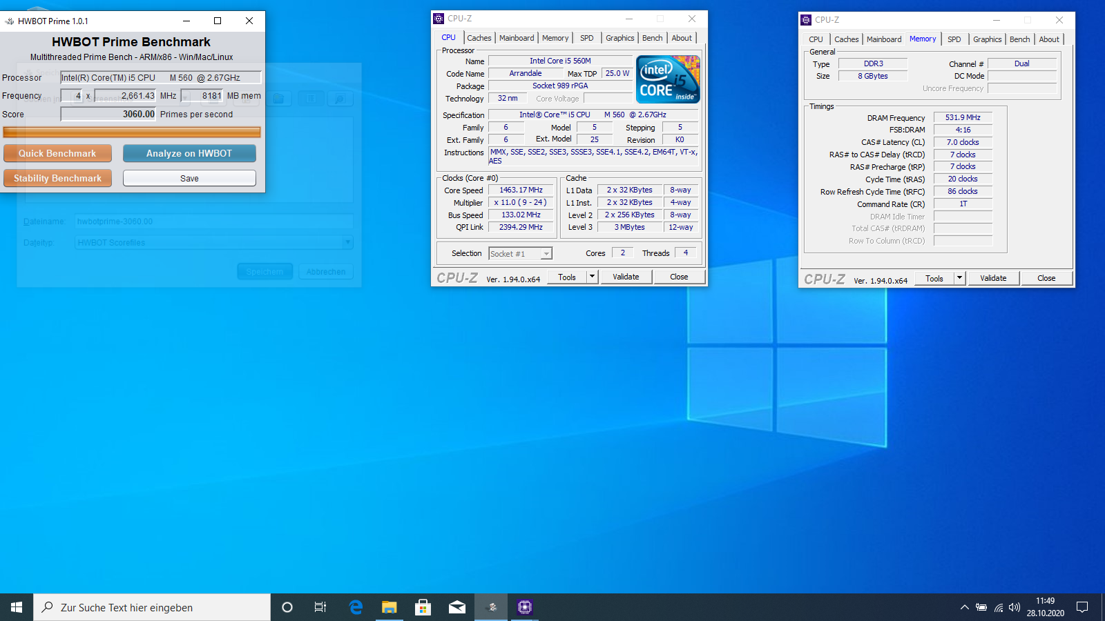Open the Socket #1 selection dropdown
This screenshot has width=1105, height=621.
click(520, 254)
